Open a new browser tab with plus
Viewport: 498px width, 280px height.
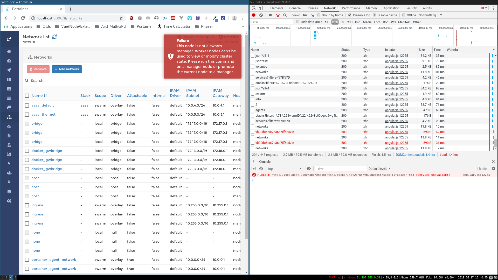coord(71,9)
